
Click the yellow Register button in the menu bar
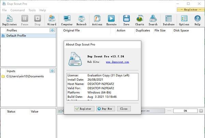click(x=191, y=10)
